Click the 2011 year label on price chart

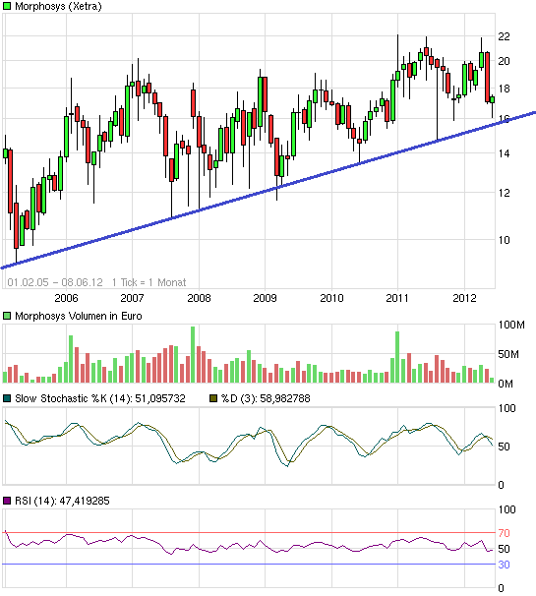(397, 298)
